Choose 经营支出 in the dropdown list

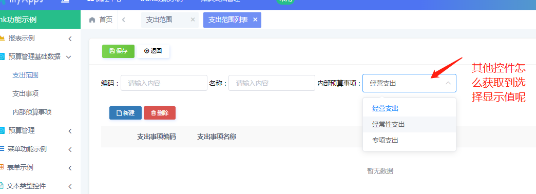(x=409, y=109)
